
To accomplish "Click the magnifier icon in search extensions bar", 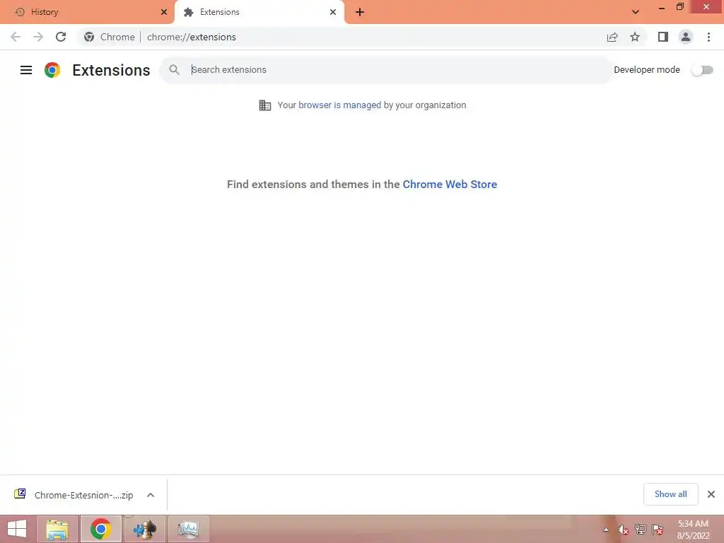I will click(x=174, y=70).
